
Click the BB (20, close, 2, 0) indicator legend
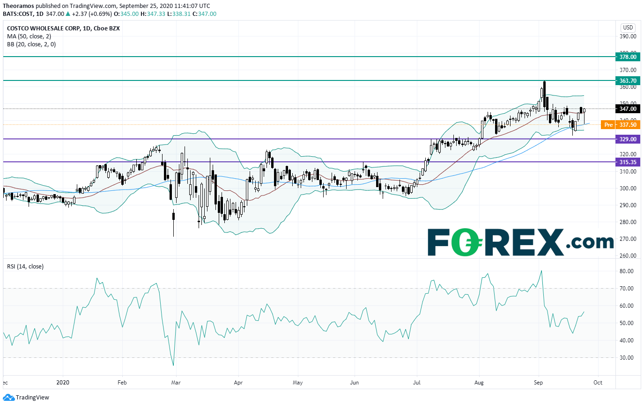pyautogui.click(x=31, y=44)
